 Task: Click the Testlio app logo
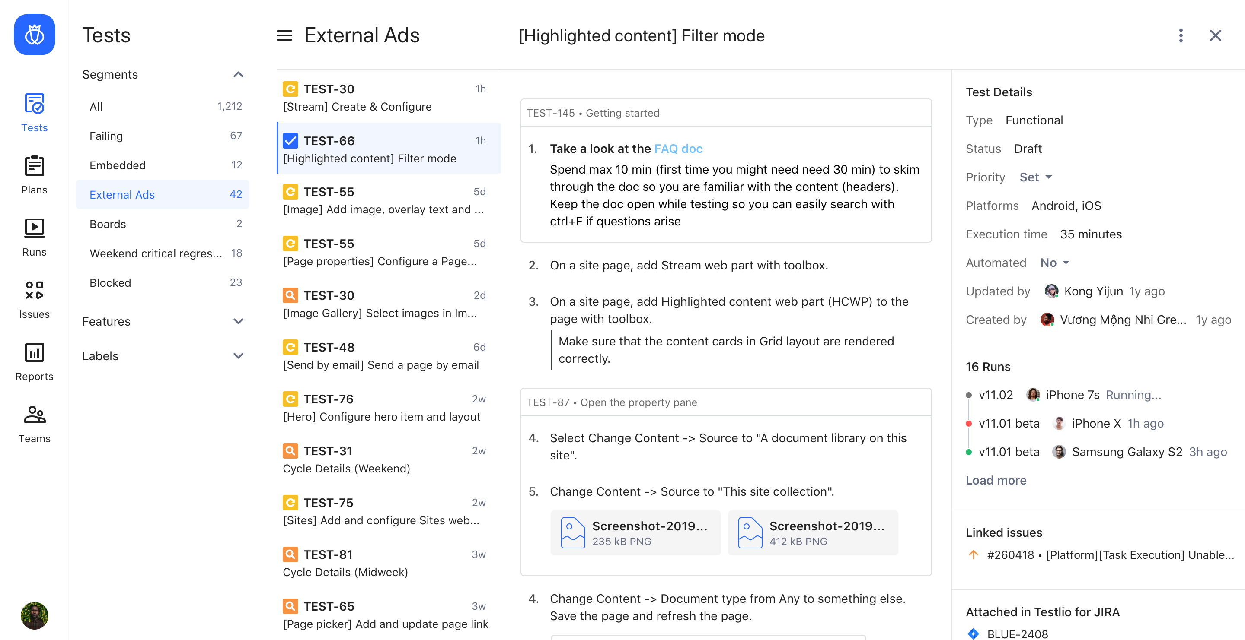pos(34,34)
